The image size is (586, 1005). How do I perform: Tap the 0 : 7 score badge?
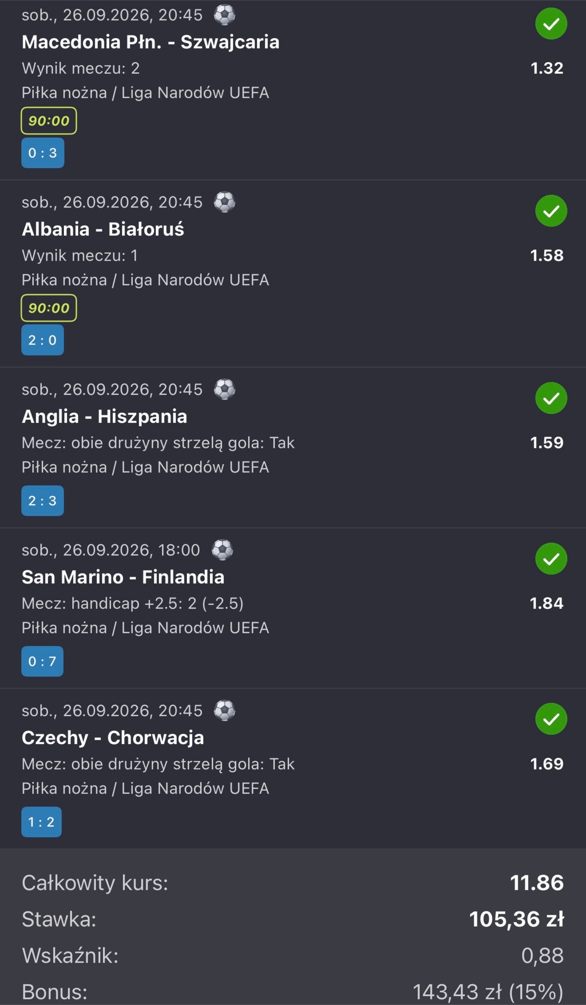pyautogui.click(x=42, y=661)
